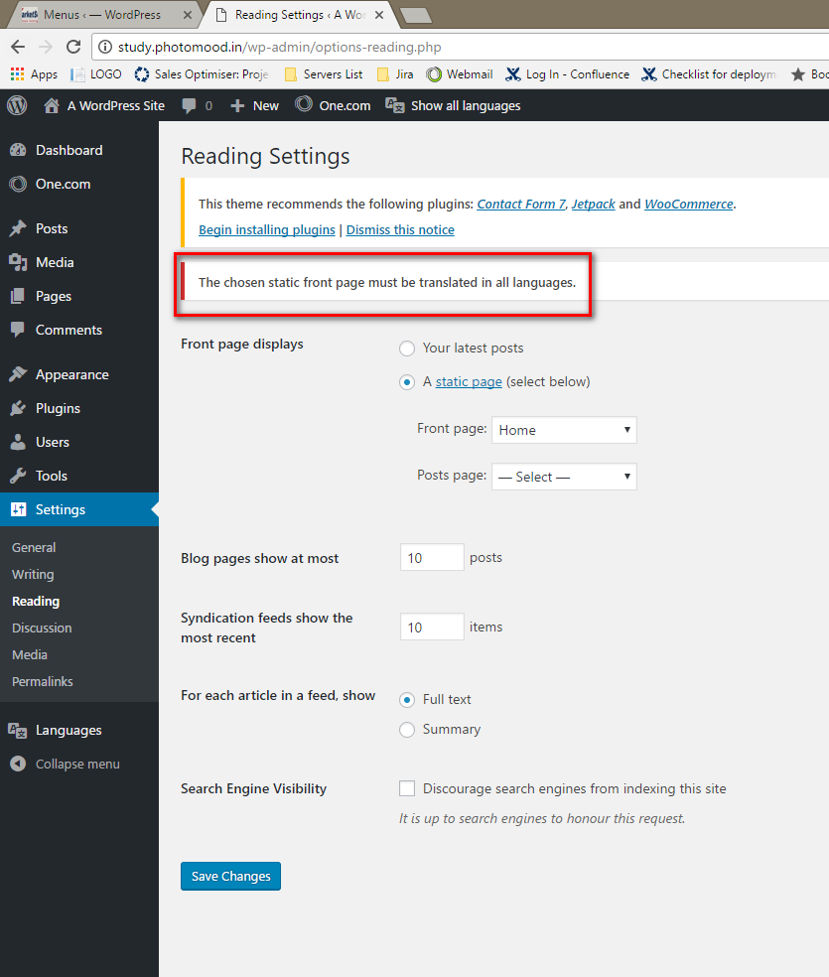Click the 'Blog pages show at most' field
This screenshot has width=829, height=977.
(432, 558)
